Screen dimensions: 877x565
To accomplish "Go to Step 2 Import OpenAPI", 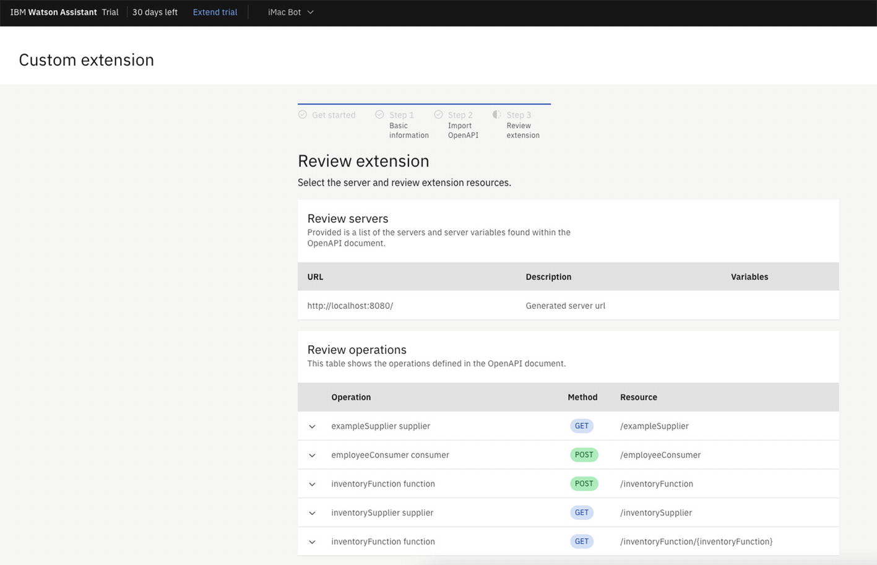I will tap(462, 125).
